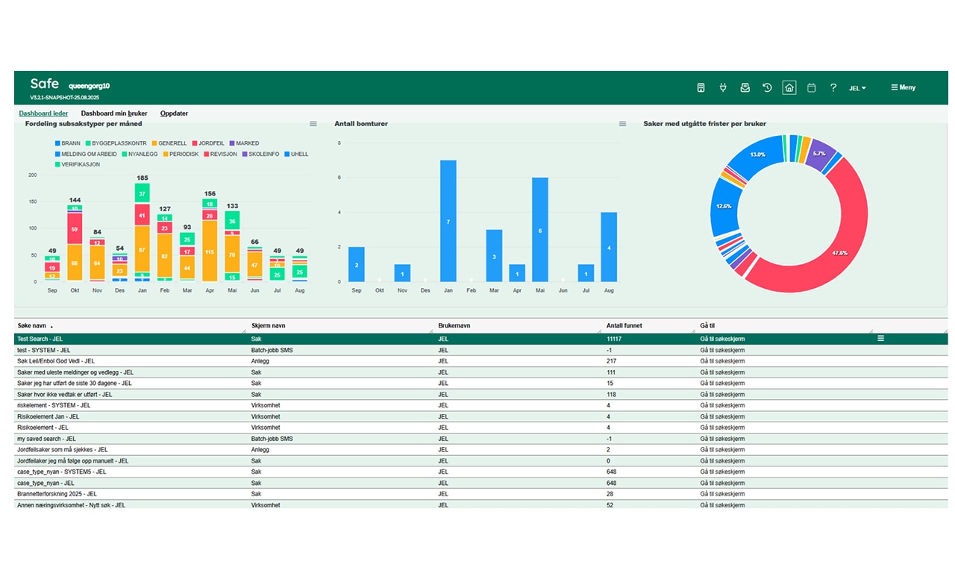The width and height of the screenshot is (955, 585).
Task: Click the question mark help icon
Action: click(x=833, y=88)
